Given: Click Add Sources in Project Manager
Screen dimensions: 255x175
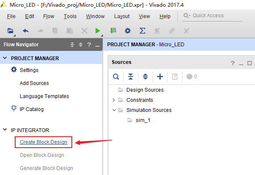Looking at the screenshot, I should click(34, 83).
